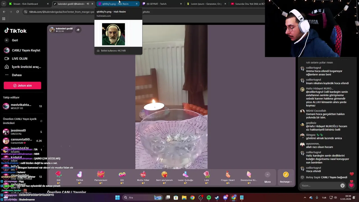Send the TikTok gift
359x202 pixels.
click(80, 177)
